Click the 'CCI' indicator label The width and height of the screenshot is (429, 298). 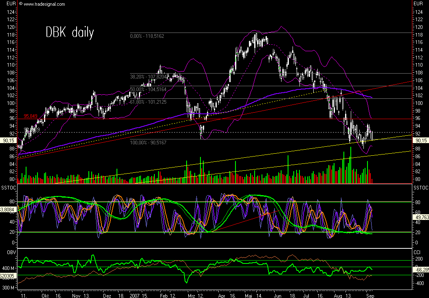418,252
